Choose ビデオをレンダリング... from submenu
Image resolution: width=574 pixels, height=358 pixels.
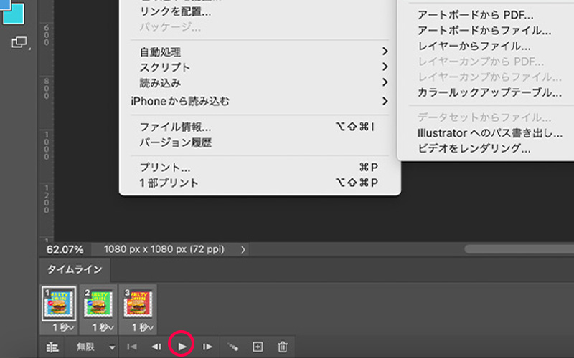[474, 149]
